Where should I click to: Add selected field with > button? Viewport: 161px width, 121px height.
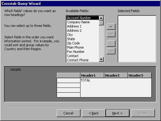tap(111, 27)
